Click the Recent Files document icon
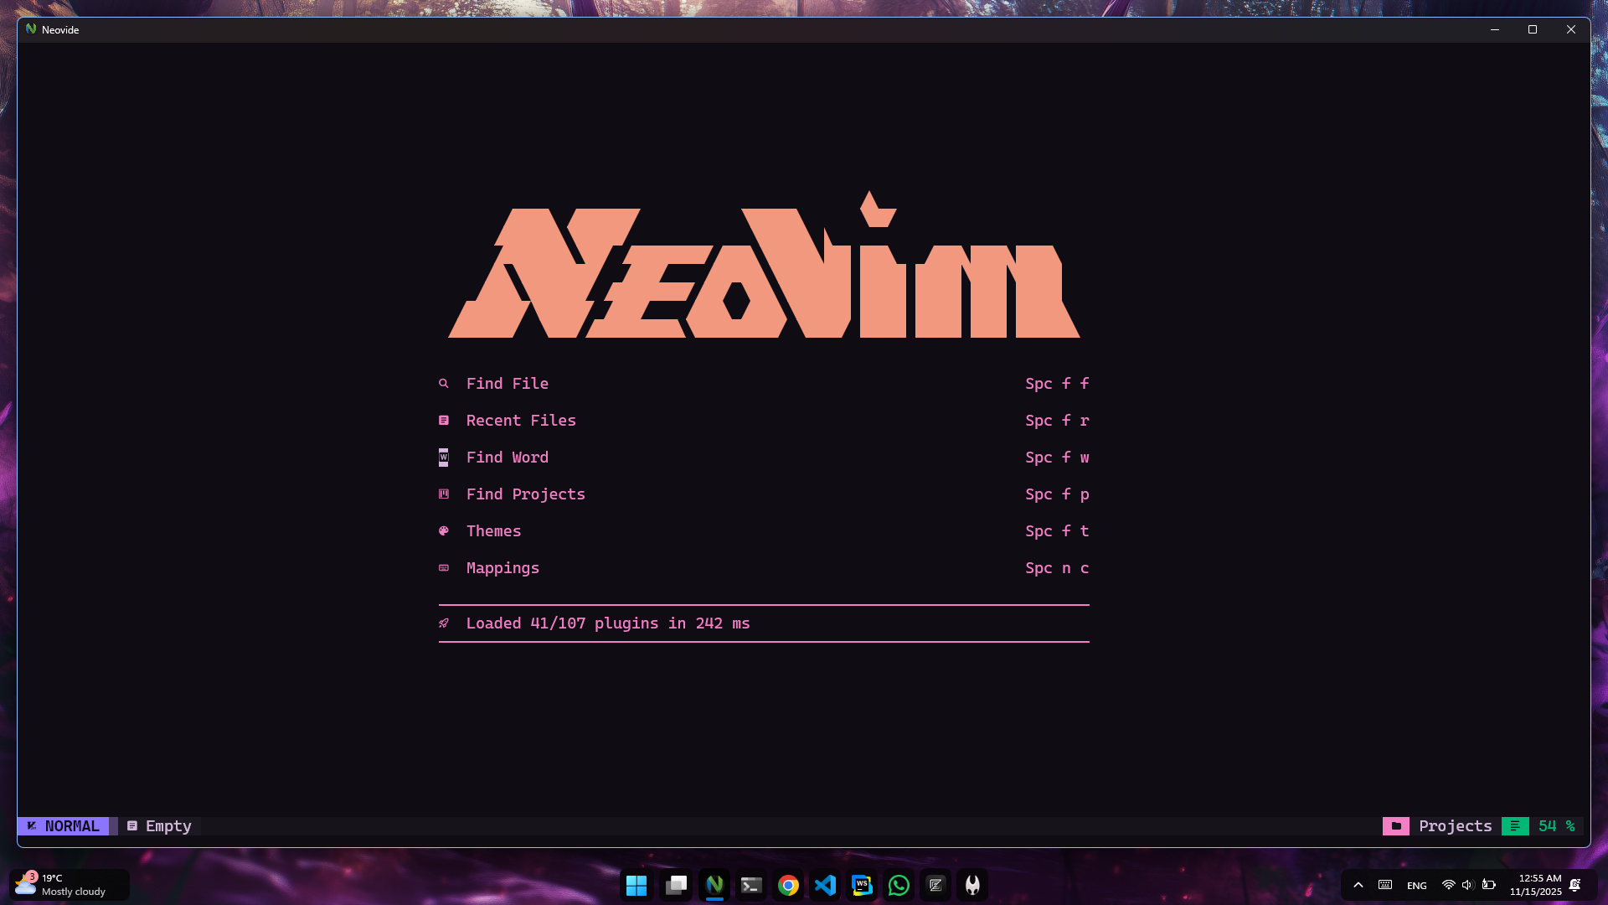 [x=444, y=420]
